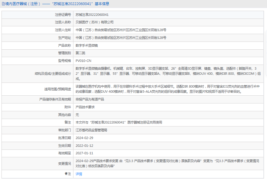Click storage condition value 申报产品为有源产品

click(90, 99)
